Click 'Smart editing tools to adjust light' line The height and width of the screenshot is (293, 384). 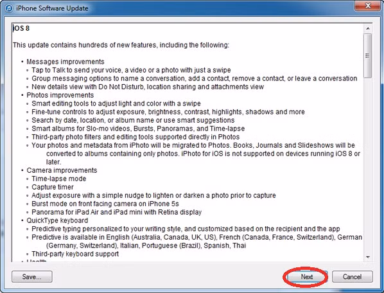[x=116, y=103]
